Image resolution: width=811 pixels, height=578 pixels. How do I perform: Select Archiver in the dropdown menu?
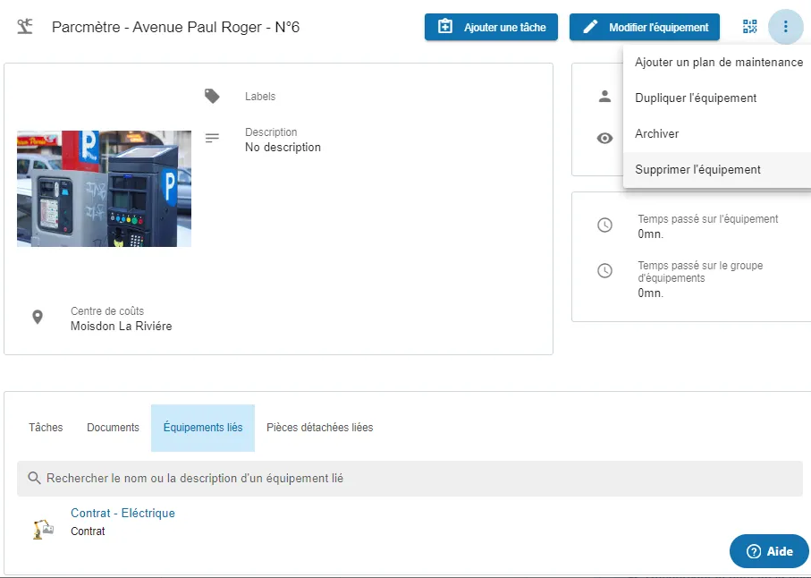tap(718, 133)
